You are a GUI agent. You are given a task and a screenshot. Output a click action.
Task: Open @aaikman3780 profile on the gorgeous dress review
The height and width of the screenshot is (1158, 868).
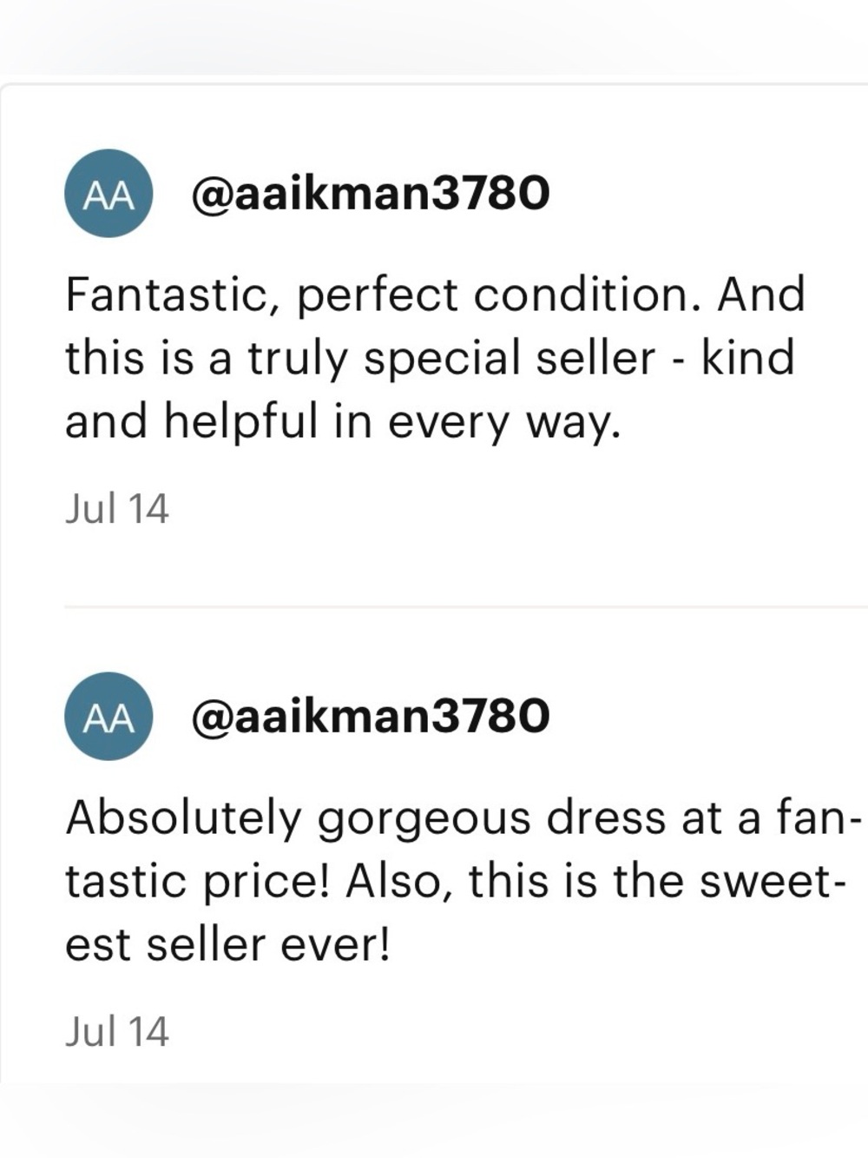[370, 717]
